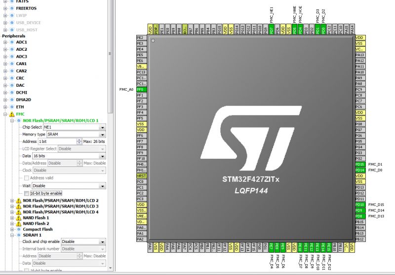Click warning icon beside NOR Flash LCD 3
Screen dimensions: 395x275
(x=19, y=206)
